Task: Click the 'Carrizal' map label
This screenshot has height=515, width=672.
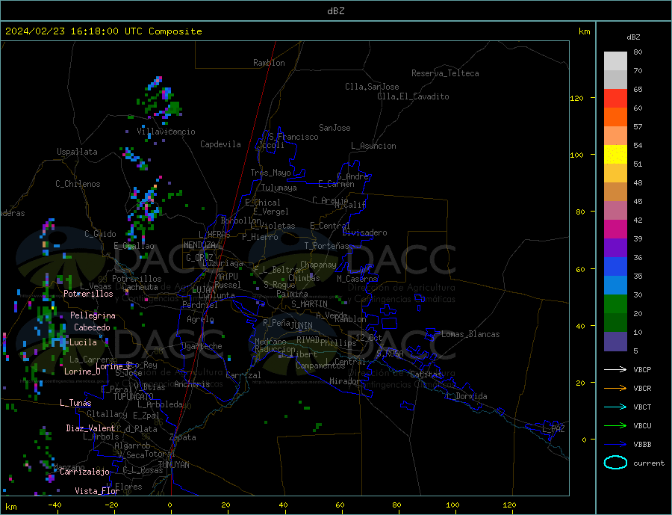Action: click(243, 375)
